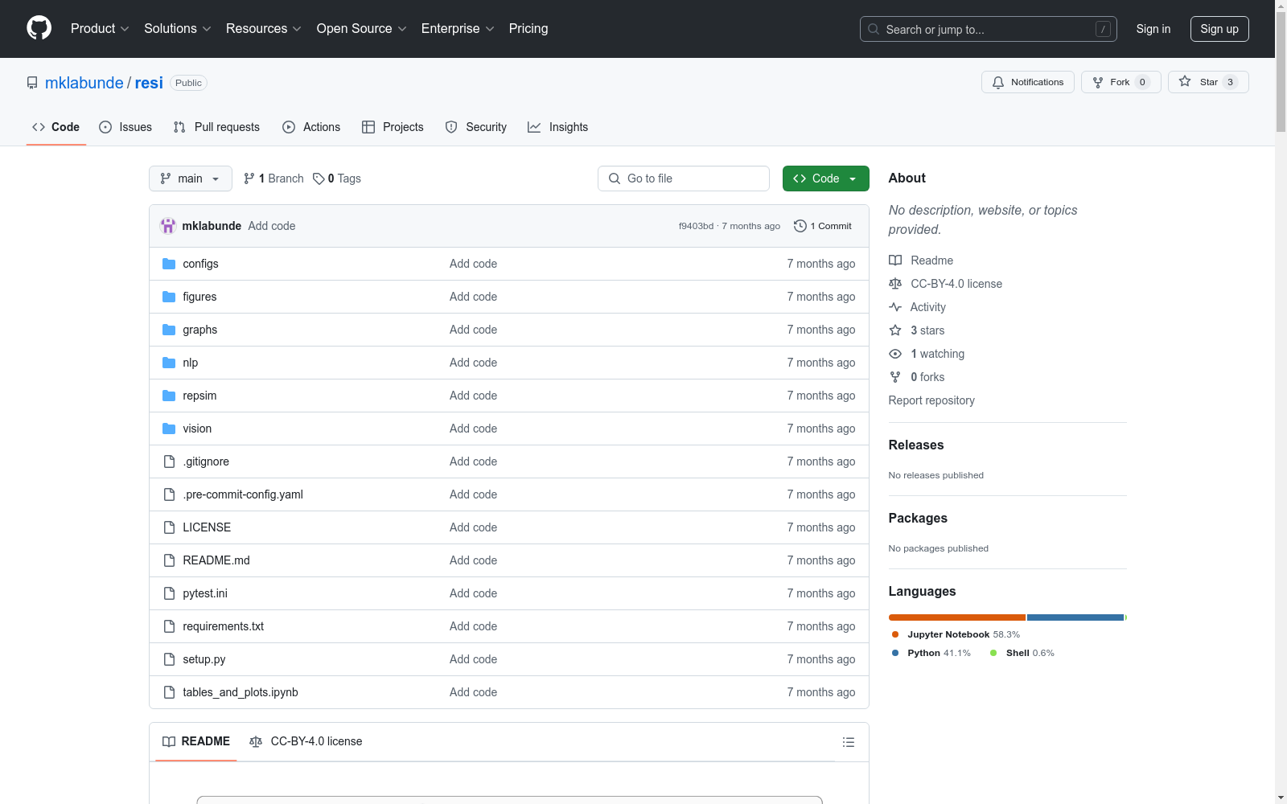
Task: Open the Issues tab
Action: (x=125, y=127)
